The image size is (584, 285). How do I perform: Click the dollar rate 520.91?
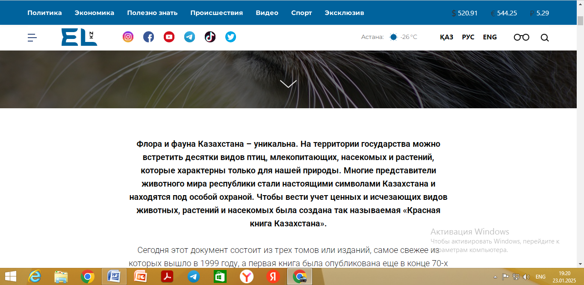(465, 13)
